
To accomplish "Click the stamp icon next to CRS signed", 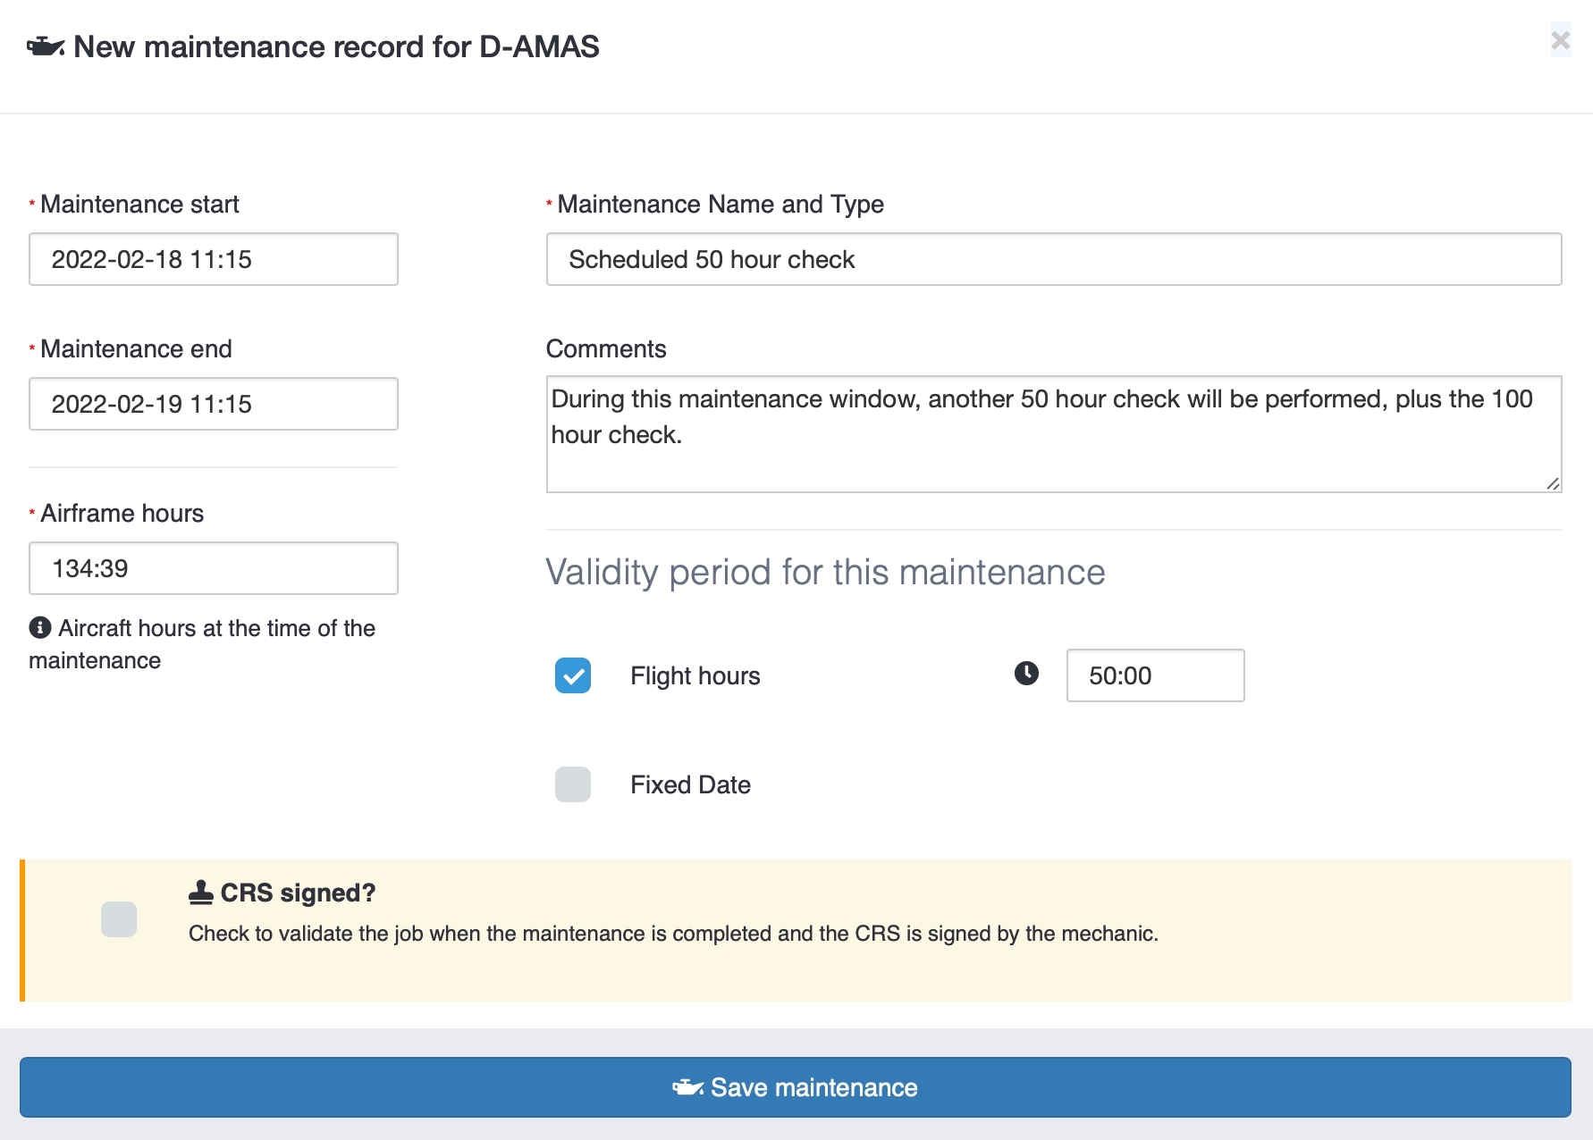I will point(201,892).
